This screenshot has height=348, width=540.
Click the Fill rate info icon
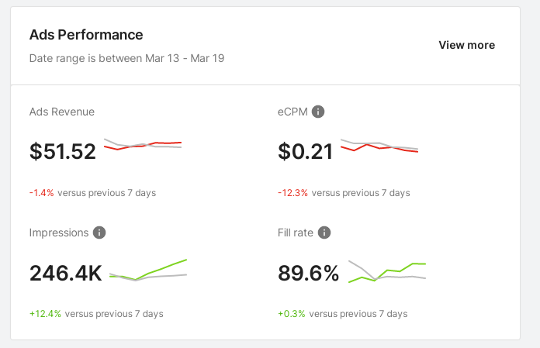(x=324, y=233)
